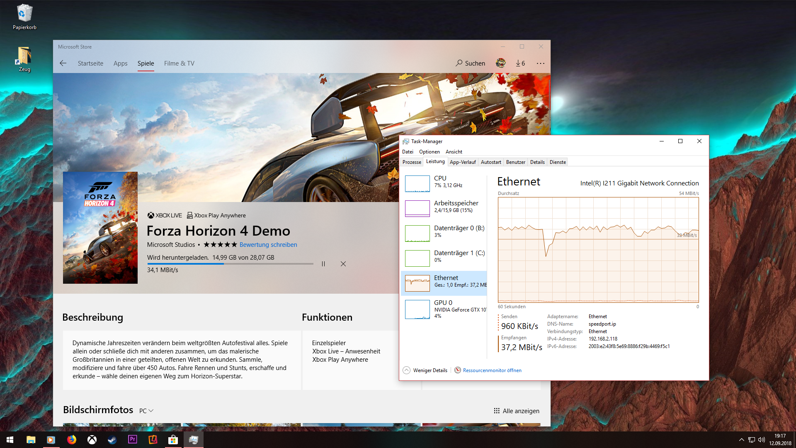Select Datenträger 0 (B:) entry
This screenshot has width=796, height=448.
coord(444,233)
